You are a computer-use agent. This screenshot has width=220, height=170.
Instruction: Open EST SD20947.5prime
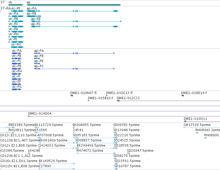click(x=140, y=151)
